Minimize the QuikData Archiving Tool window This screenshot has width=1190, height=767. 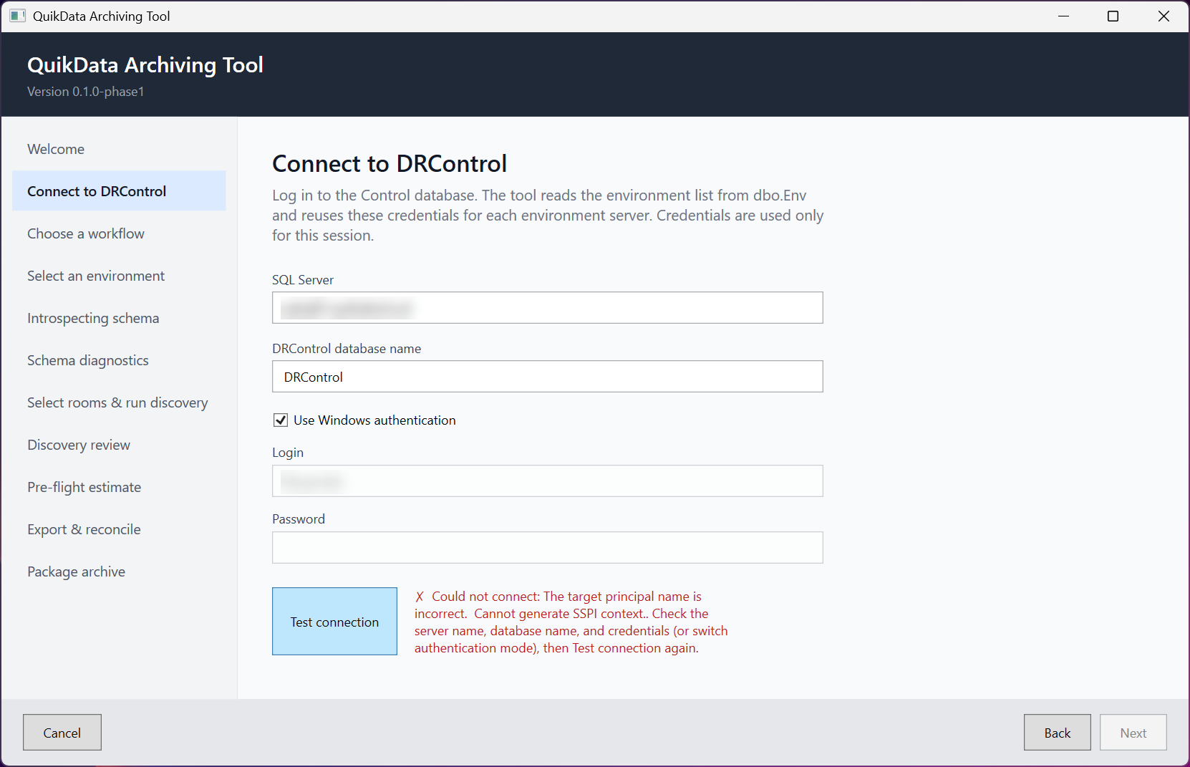pyautogui.click(x=1064, y=16)
